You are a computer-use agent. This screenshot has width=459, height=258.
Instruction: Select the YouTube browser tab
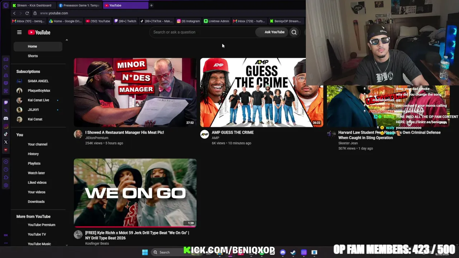click(x=126, y=5)
